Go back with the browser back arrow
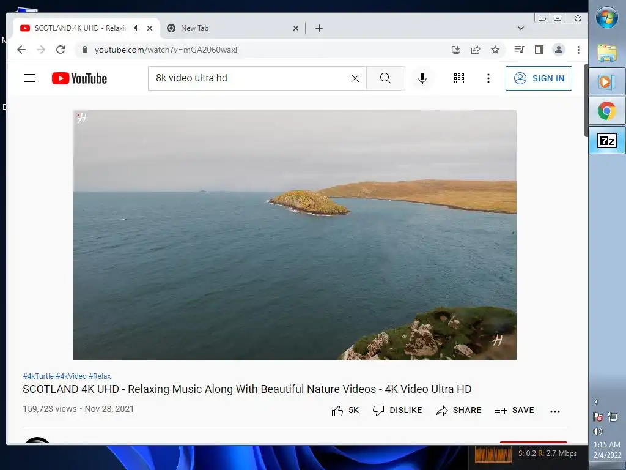 [21, 50]
